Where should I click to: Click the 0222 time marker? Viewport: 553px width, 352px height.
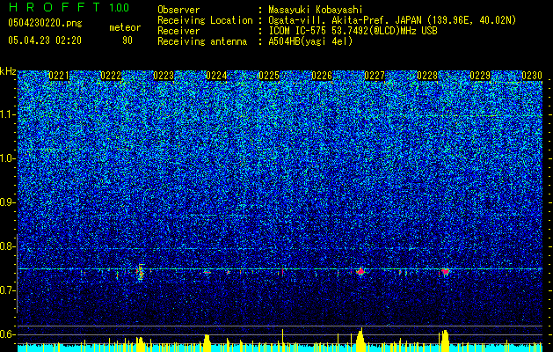pos(111,76)
